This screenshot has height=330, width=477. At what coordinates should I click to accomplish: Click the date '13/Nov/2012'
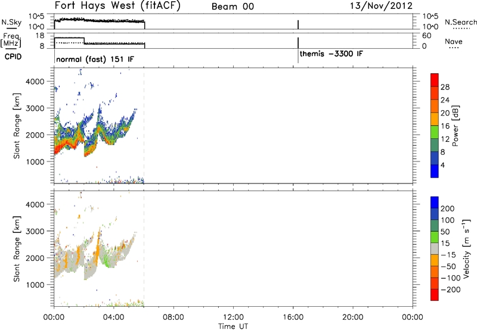pyautogui.click(x=381, y=6)
